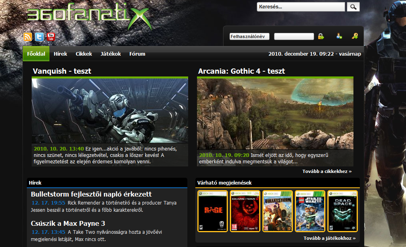Click the magnifier search button

pyautogui.click(x=353, y=7)
